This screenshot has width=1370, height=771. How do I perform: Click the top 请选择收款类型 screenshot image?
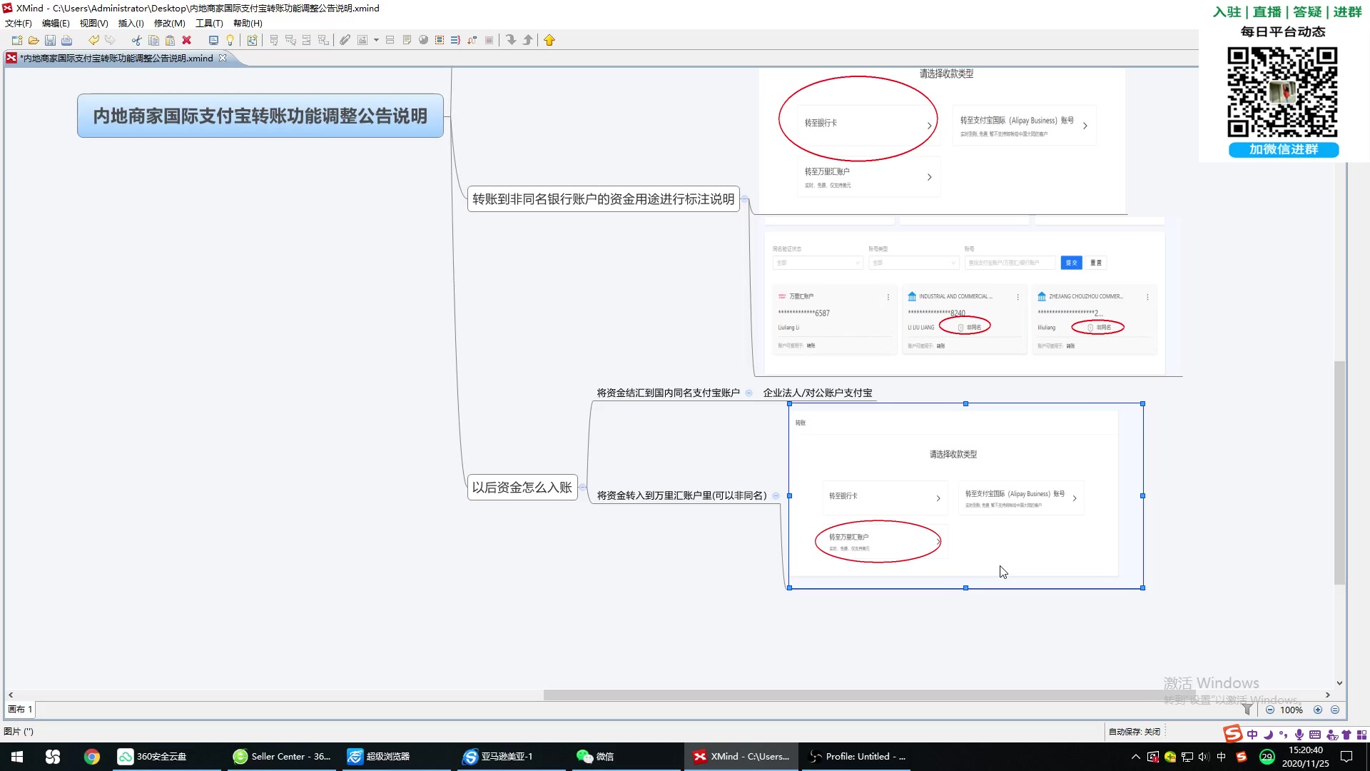point(943,141)
